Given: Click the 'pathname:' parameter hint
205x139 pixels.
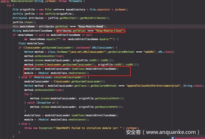Looking at the screenshot, I should [59, 9].
